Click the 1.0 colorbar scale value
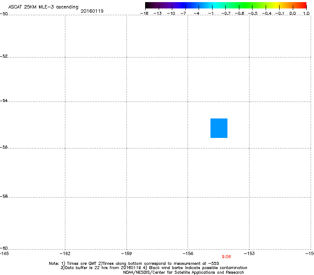 coord(306,14)
